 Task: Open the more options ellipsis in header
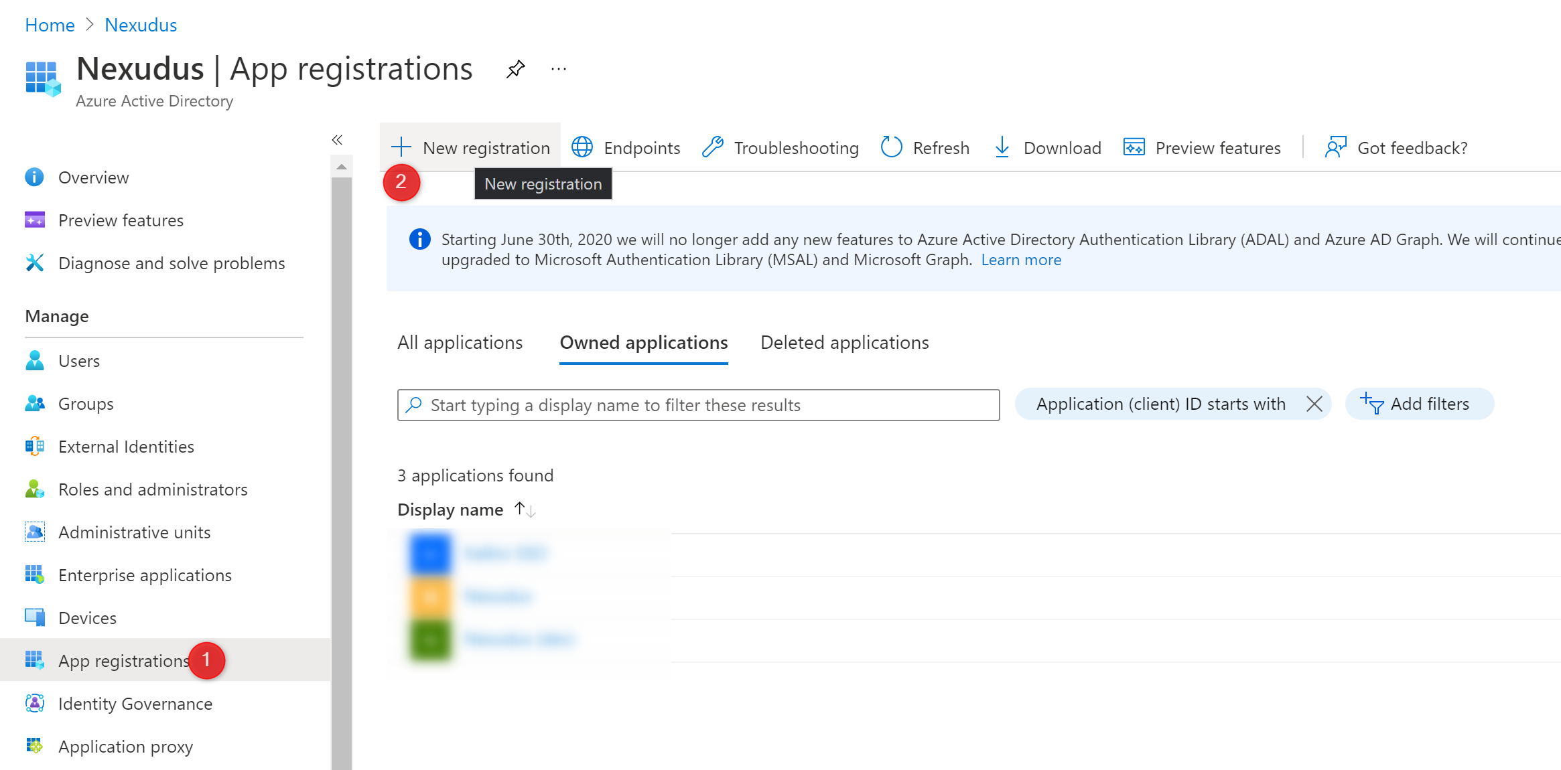point(559,69)
